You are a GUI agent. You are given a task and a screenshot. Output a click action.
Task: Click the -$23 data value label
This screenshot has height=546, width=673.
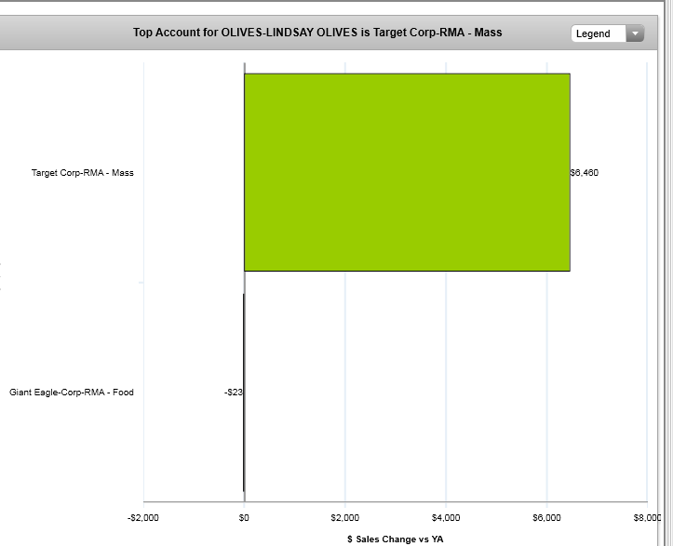(233, 393)
